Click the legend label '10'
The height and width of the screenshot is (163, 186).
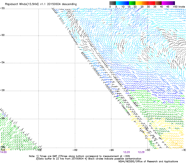pyautogui.click(x=123, y=7)
